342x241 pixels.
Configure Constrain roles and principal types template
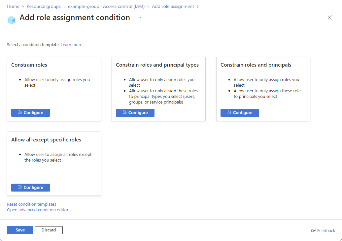135,113
